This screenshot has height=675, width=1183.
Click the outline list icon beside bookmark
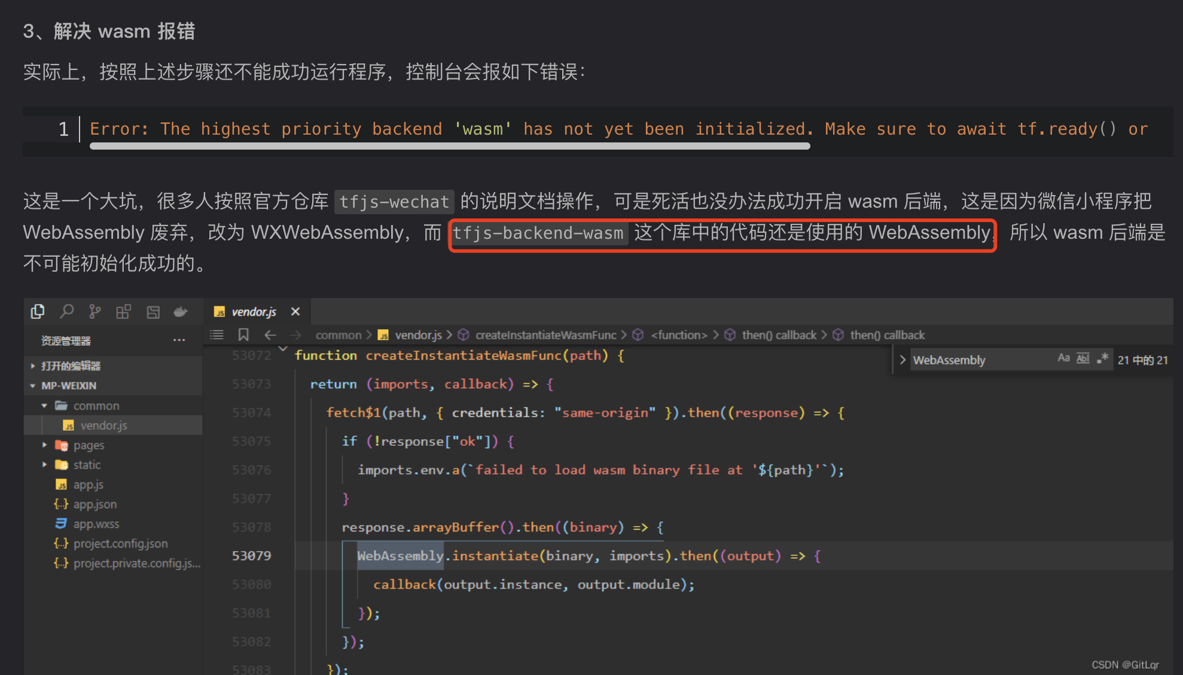pos(217,335)
